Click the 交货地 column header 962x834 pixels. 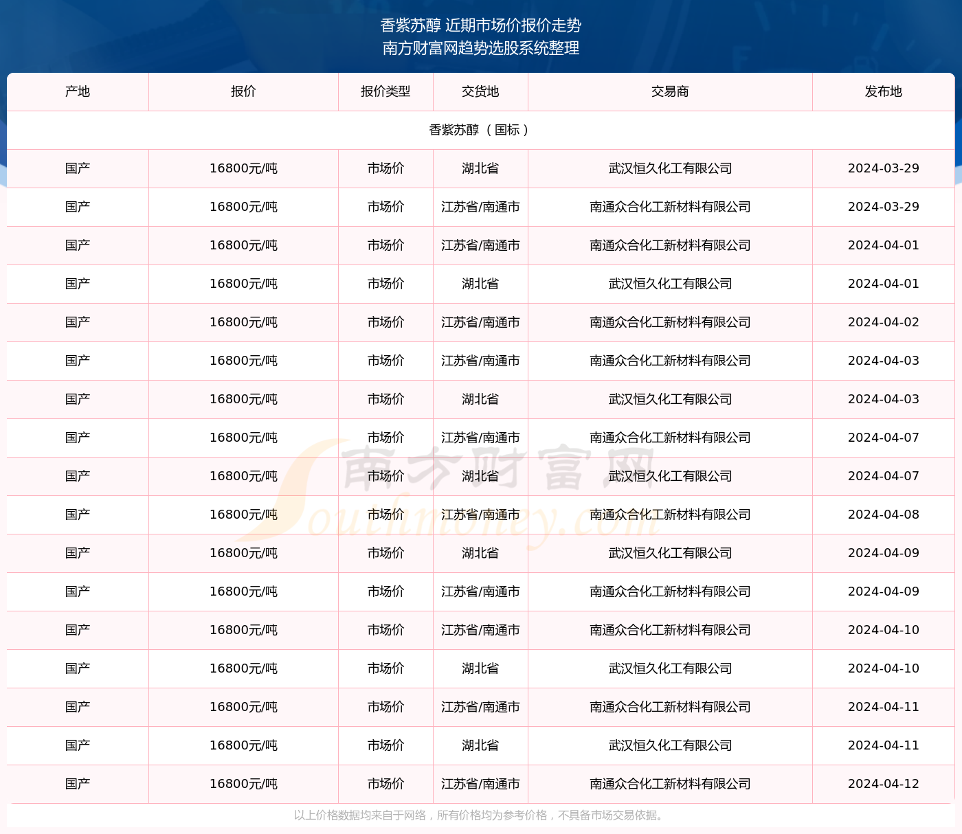point(480,91)
